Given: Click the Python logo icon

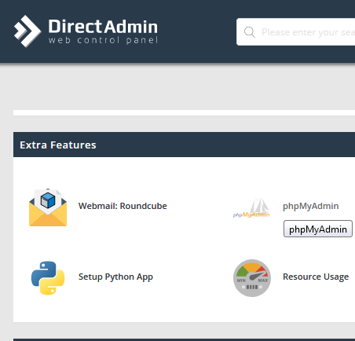Looking at the screenshot, I should tap(48, 278).
